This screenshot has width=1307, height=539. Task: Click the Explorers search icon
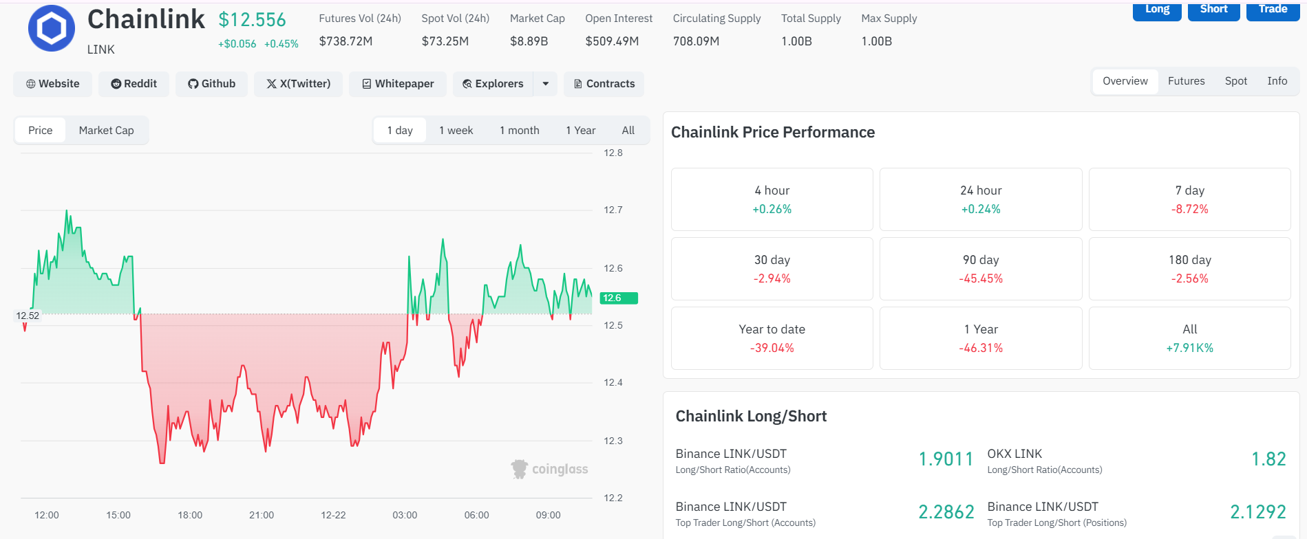point(467,84)
